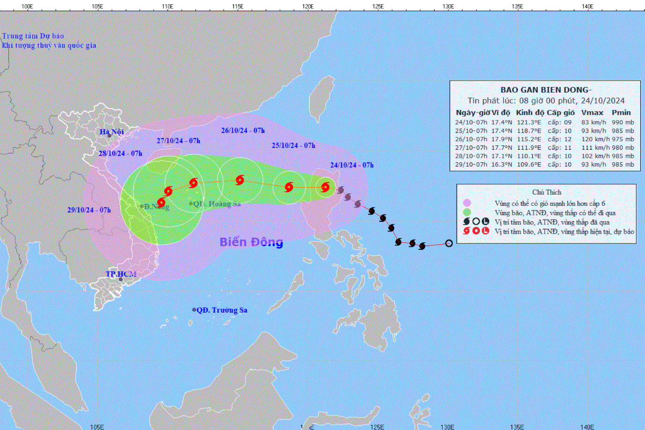Select the red forecast storm symbol below 26/10/24 - 07h
The width and height of the screenshot is (645, 430).
239,180
